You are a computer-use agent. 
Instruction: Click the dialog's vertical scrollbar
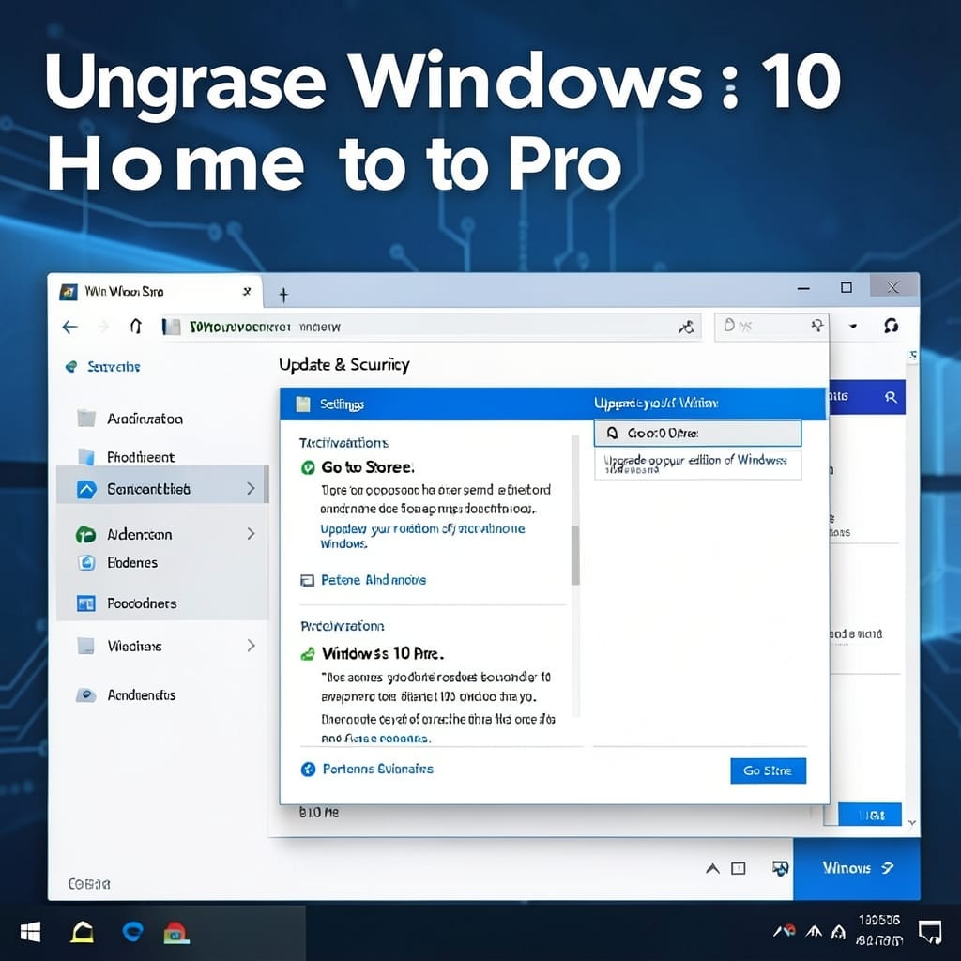pos(575,556)
